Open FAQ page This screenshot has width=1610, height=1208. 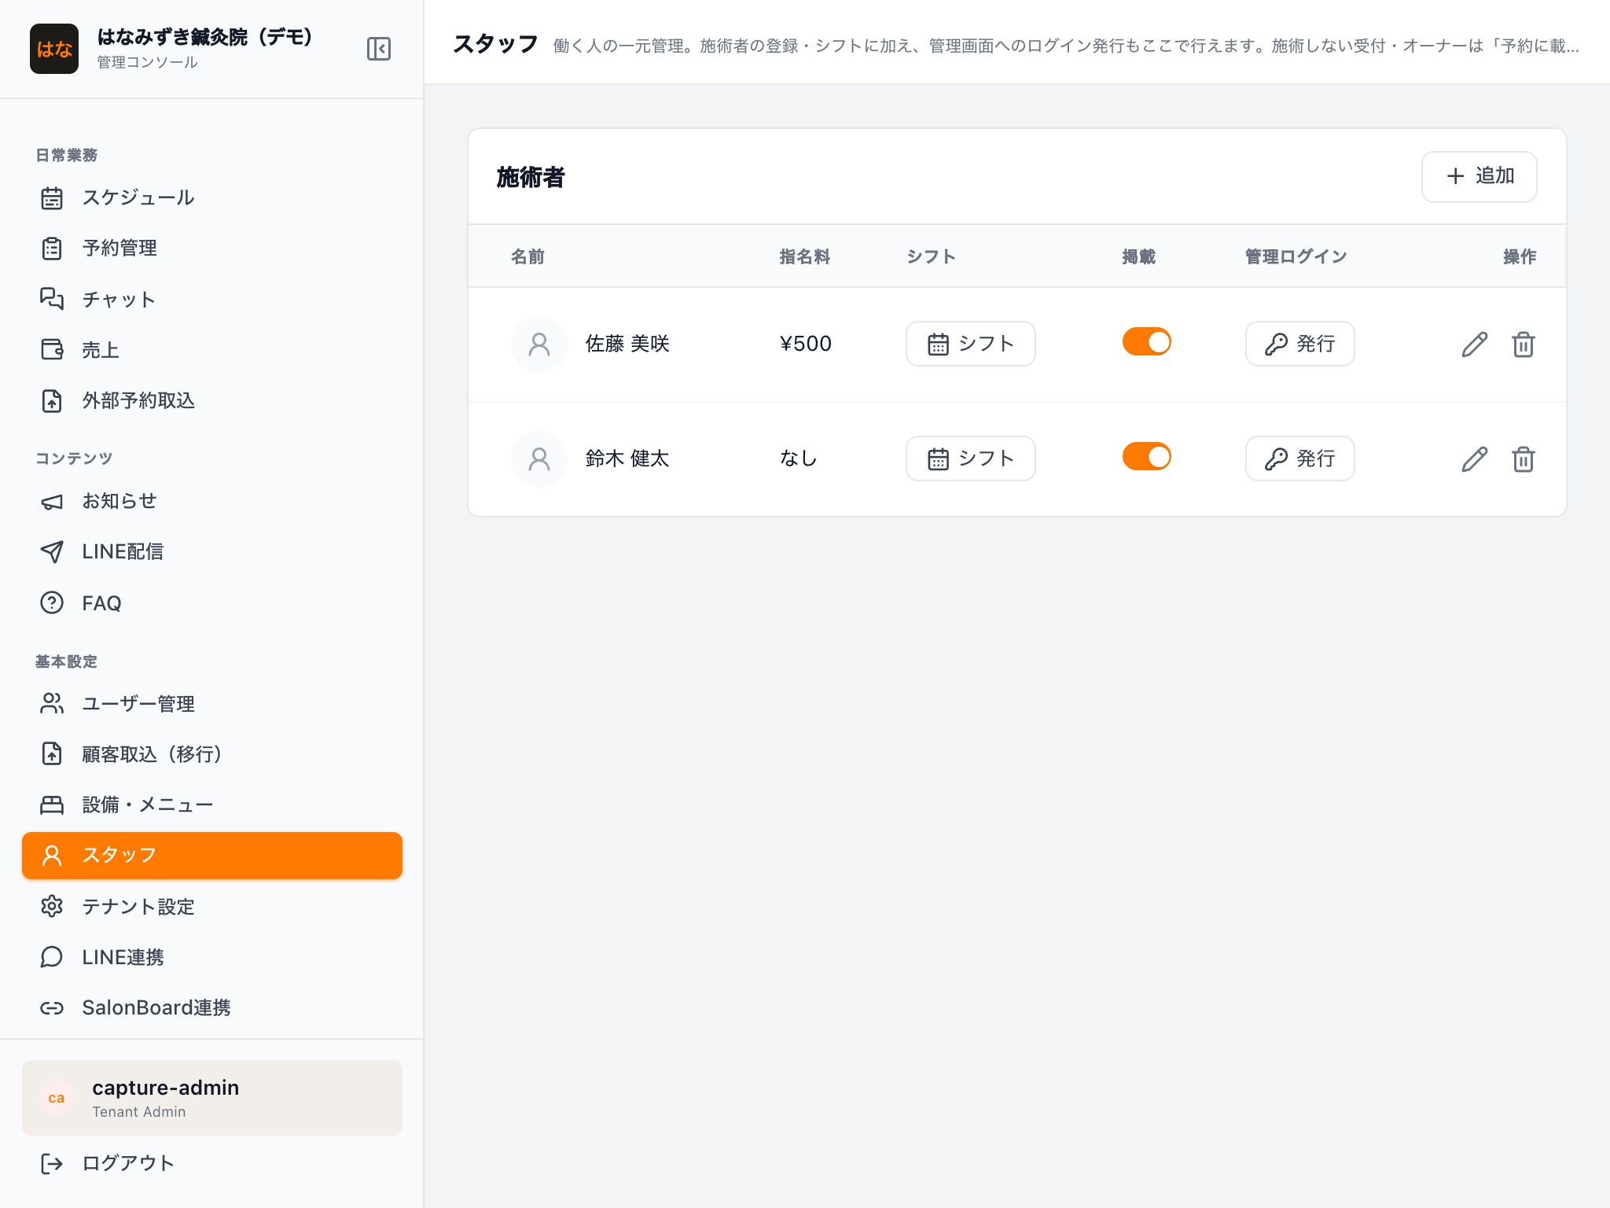[212, 602]
